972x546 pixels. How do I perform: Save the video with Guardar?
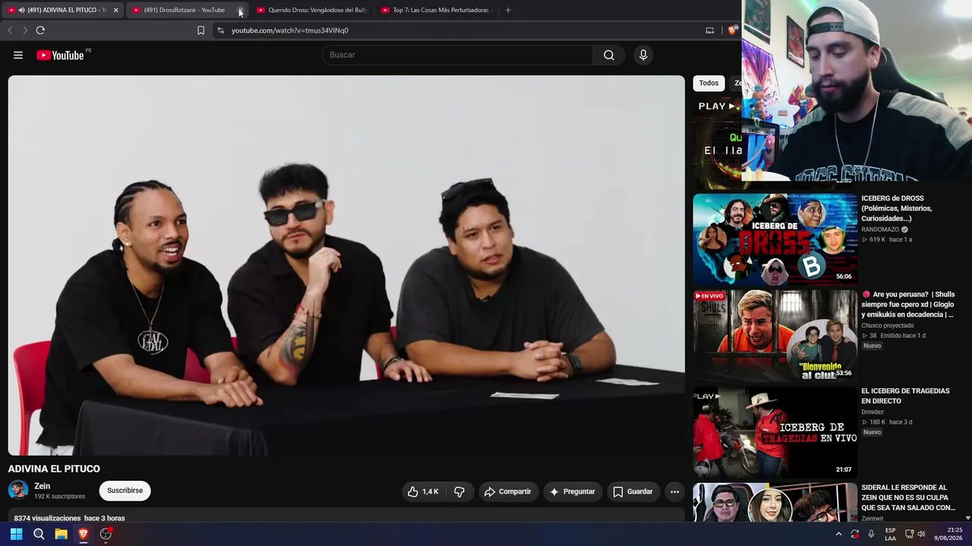(633, 491)
